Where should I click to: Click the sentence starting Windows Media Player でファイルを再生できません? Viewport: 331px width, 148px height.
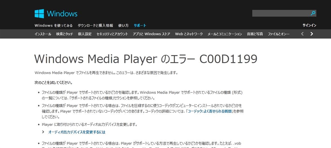(x=106, y=73)
